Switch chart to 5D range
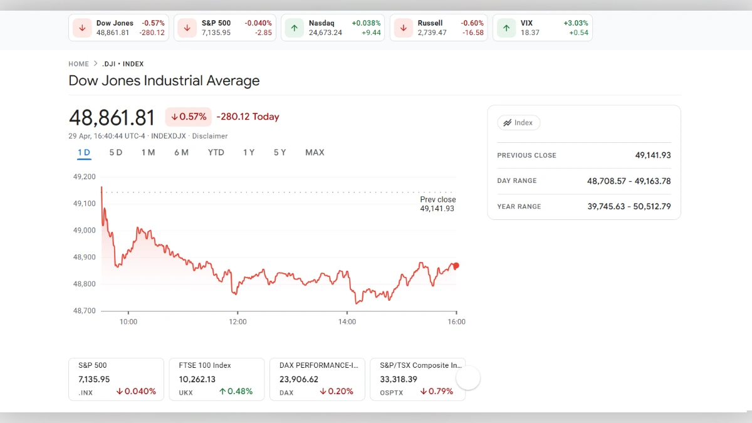Viewport: 752px width, 423px height. click(x=116, y=152)
